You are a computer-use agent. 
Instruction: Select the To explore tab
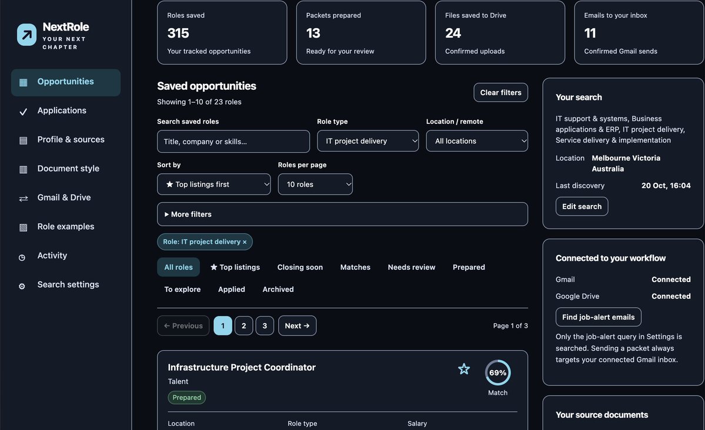coord(182,290)
